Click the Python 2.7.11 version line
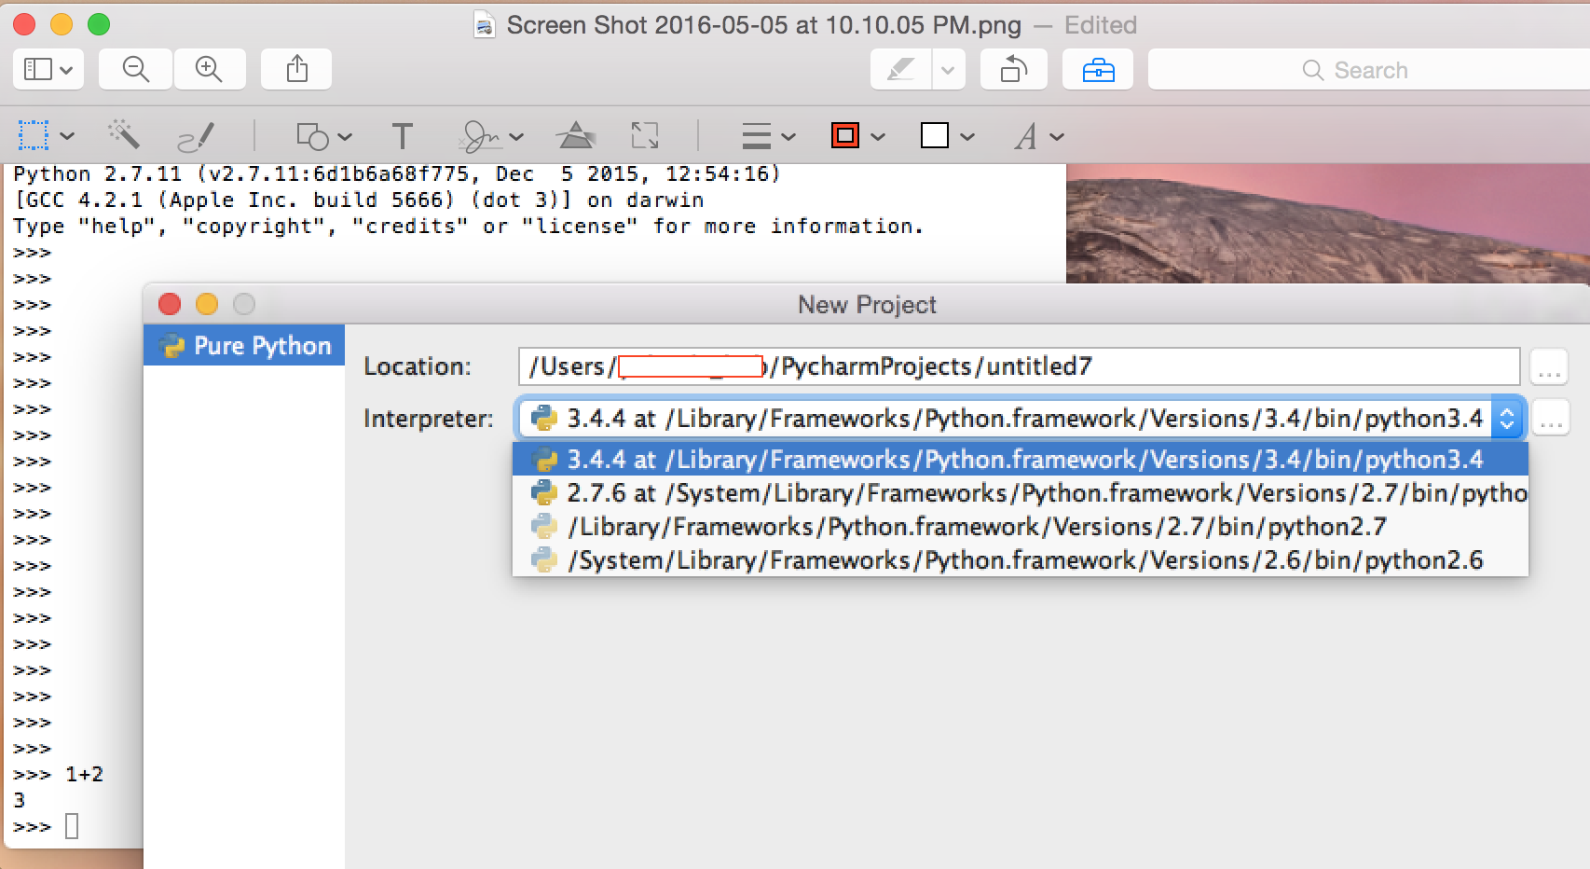 (396, 174)
